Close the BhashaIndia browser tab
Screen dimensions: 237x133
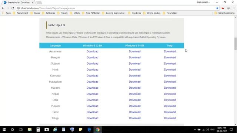(x=33, y=3)
